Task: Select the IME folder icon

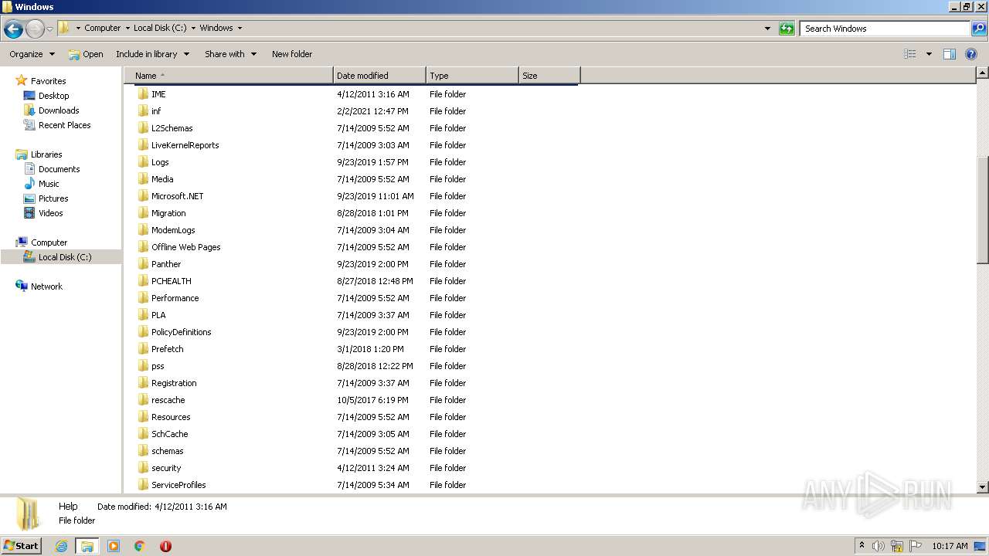Action: [143, 94]
